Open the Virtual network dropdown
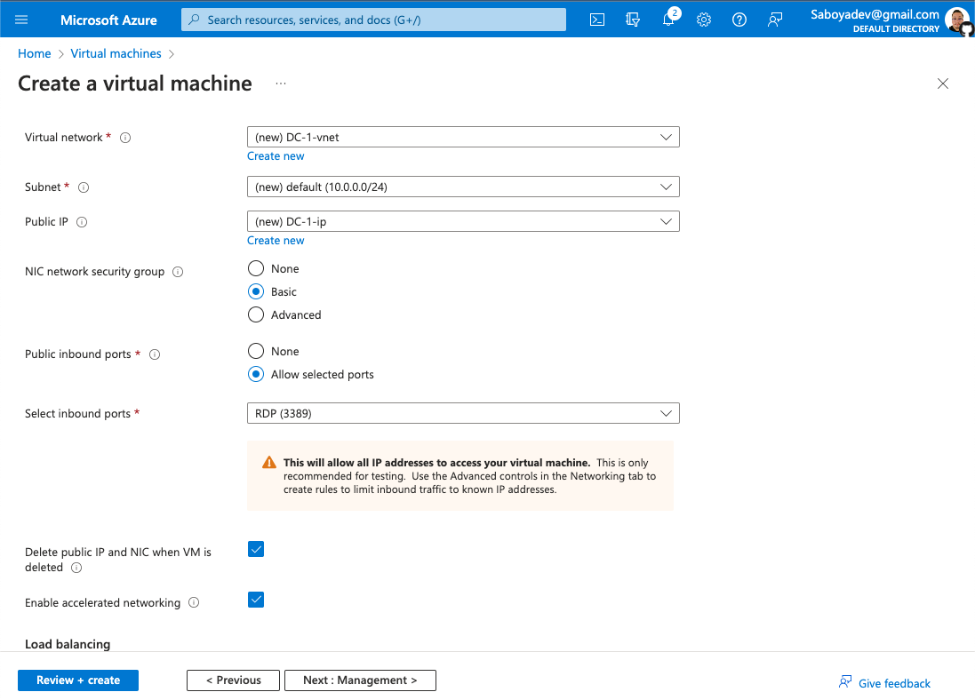The height and width of the screenshot is (700, 975). click(x=463, y=137)
